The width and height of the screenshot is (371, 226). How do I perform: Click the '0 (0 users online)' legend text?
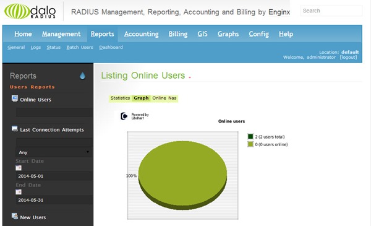(271, 144)
